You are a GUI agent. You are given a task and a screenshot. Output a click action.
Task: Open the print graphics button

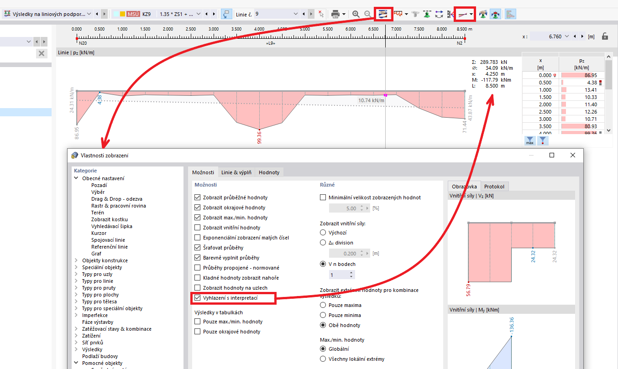click(x=335, y=14)
